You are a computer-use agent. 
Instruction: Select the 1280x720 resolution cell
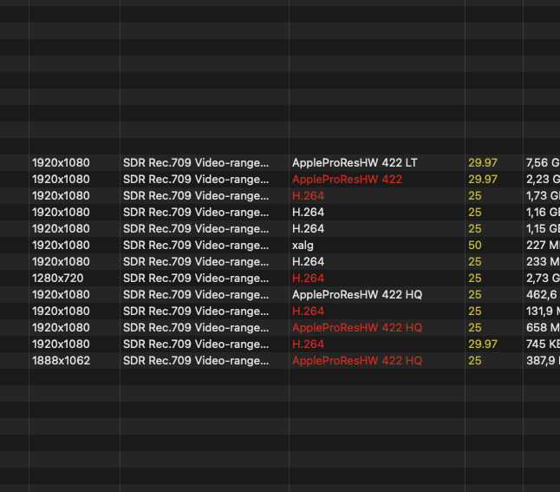[x=57, y=278]
